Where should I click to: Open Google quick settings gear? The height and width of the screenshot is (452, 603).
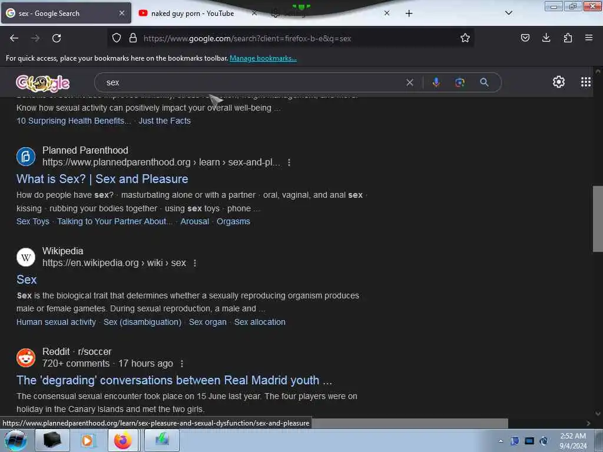pyautogui.click(x=558, y=82)
